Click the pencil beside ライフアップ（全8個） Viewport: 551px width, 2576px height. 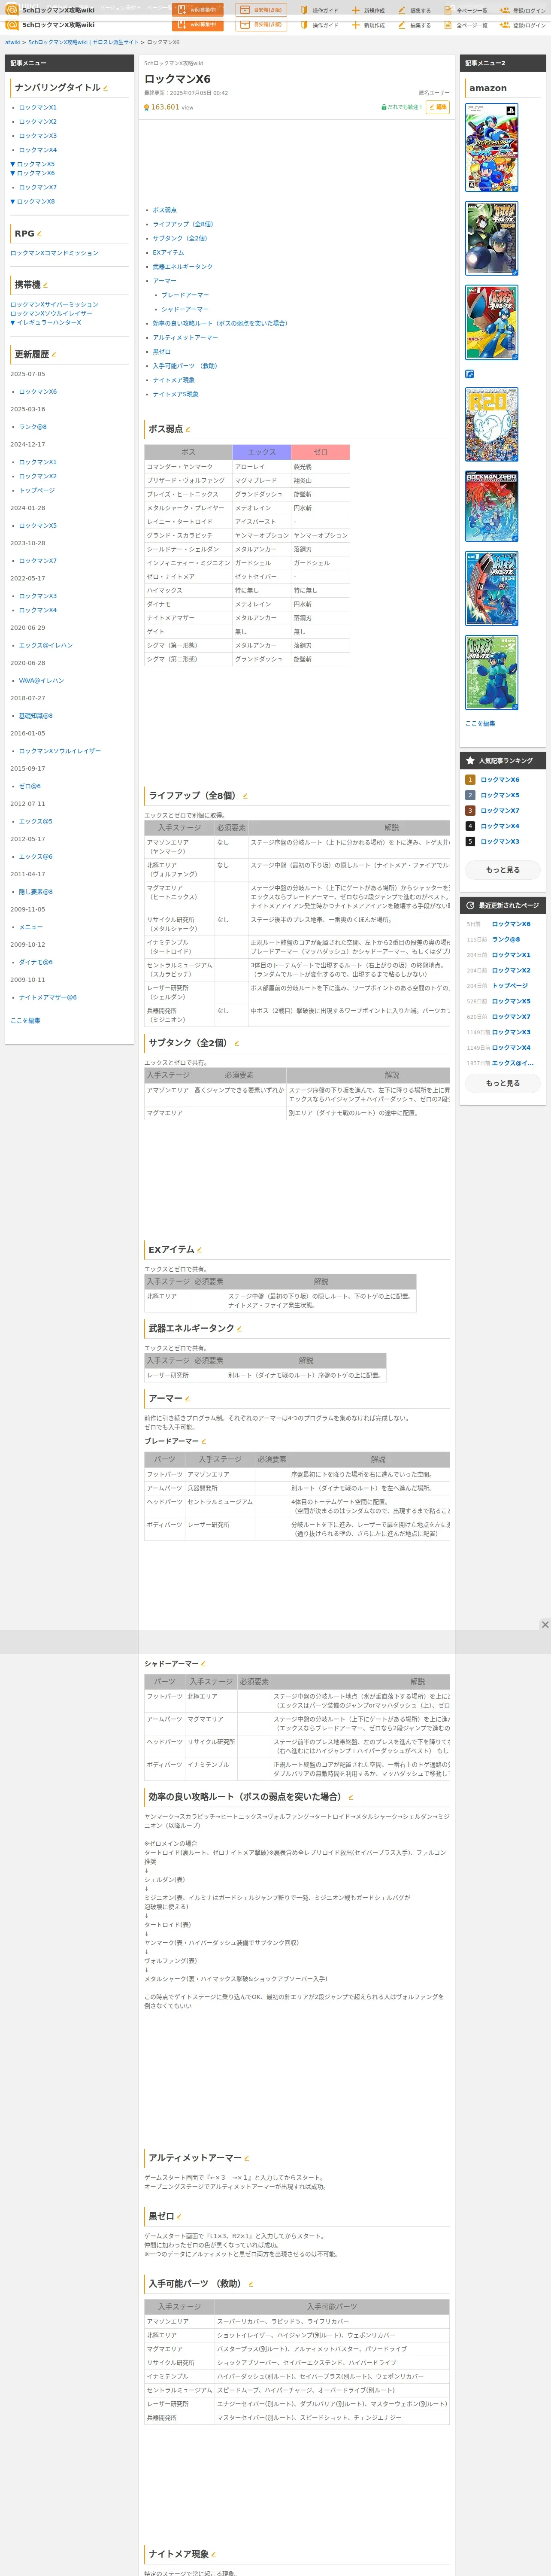point(245,796)
